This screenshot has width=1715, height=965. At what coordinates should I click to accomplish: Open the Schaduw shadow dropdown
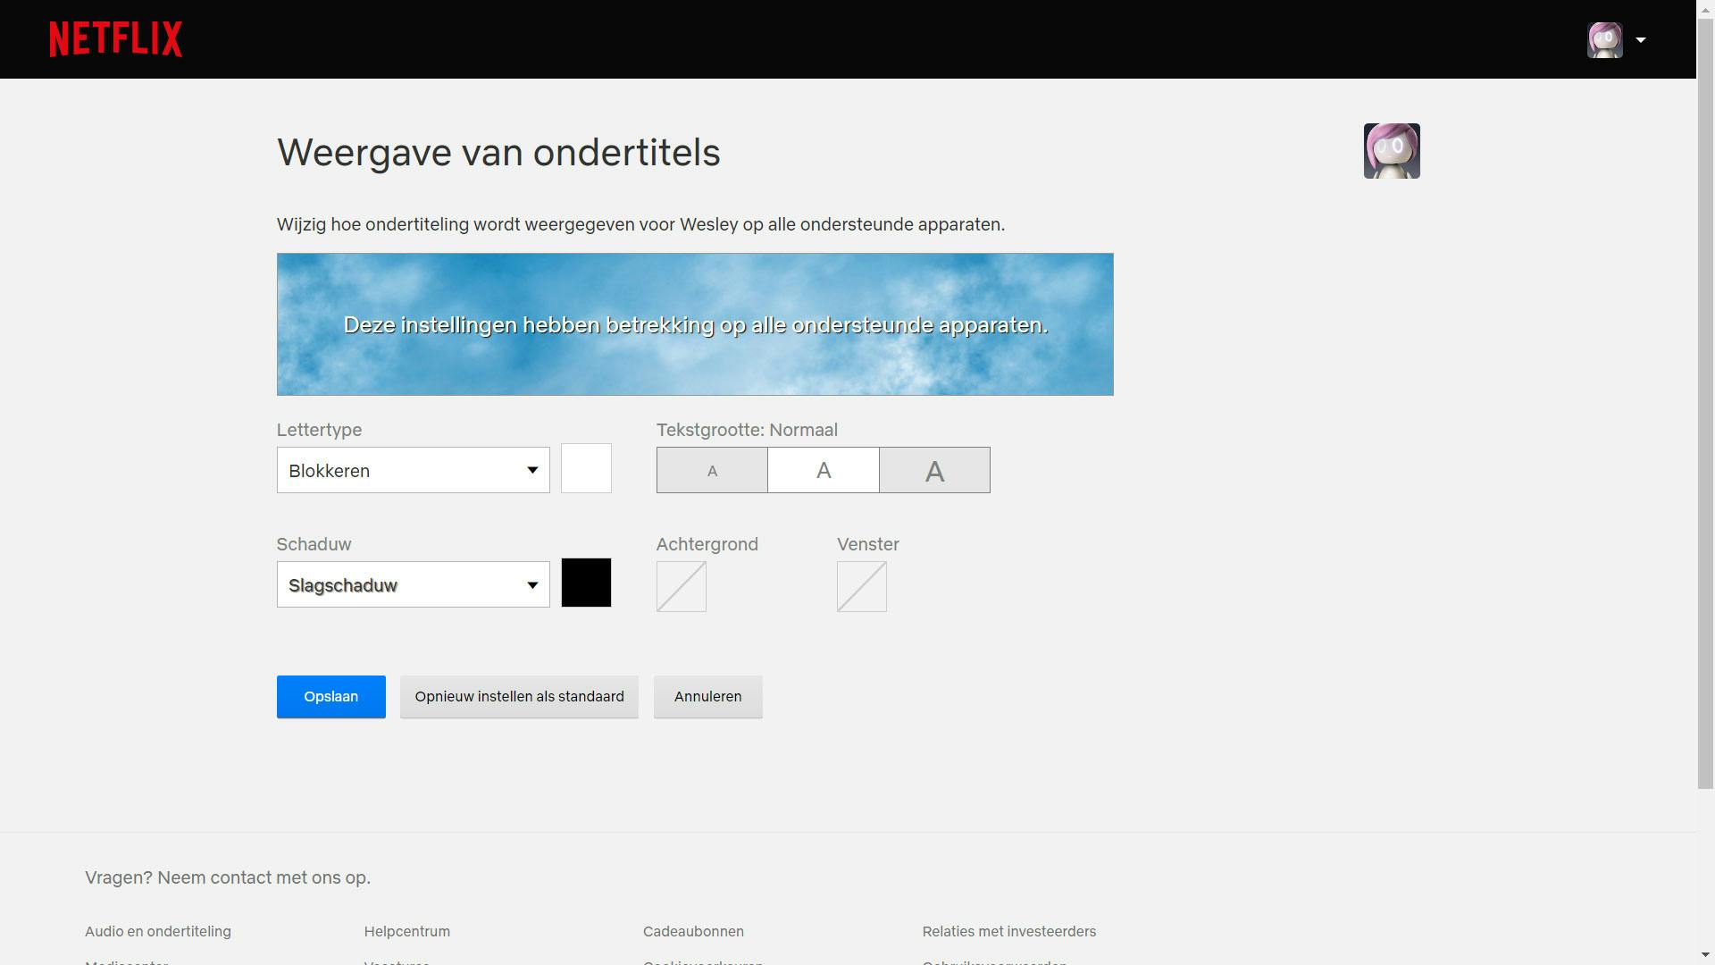413,584
